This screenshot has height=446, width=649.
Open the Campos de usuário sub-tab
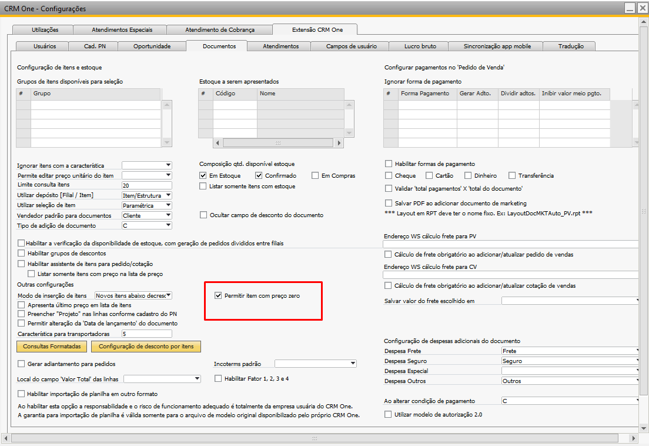[352, 46]
